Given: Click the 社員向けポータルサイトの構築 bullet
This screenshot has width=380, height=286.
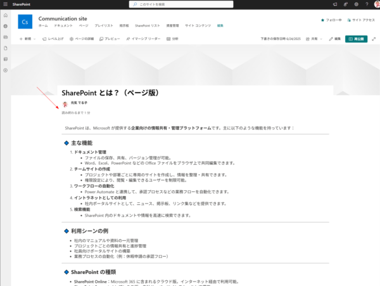Looking at the screenshot, I should click(x=102, y=251).
